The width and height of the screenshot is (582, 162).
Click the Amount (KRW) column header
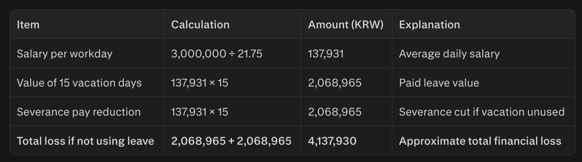pos(346,24)
